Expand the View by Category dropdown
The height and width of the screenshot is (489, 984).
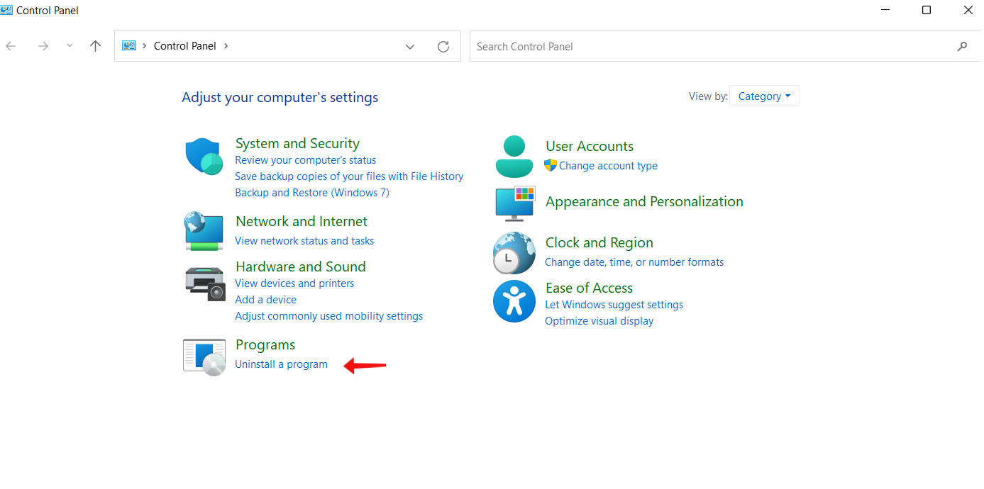click(x=764, y=96)
